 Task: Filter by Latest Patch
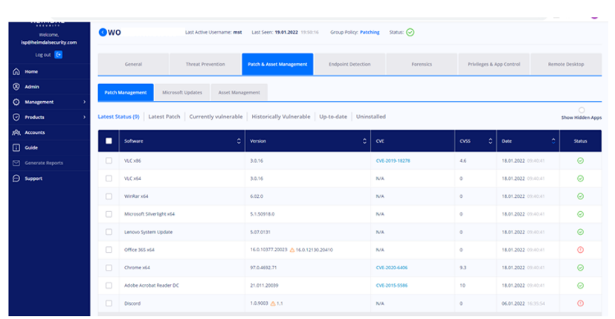click(164, 117)
